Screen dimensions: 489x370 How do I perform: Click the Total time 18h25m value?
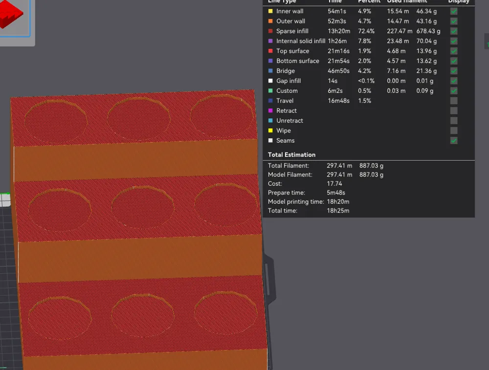tap(338, 211)
